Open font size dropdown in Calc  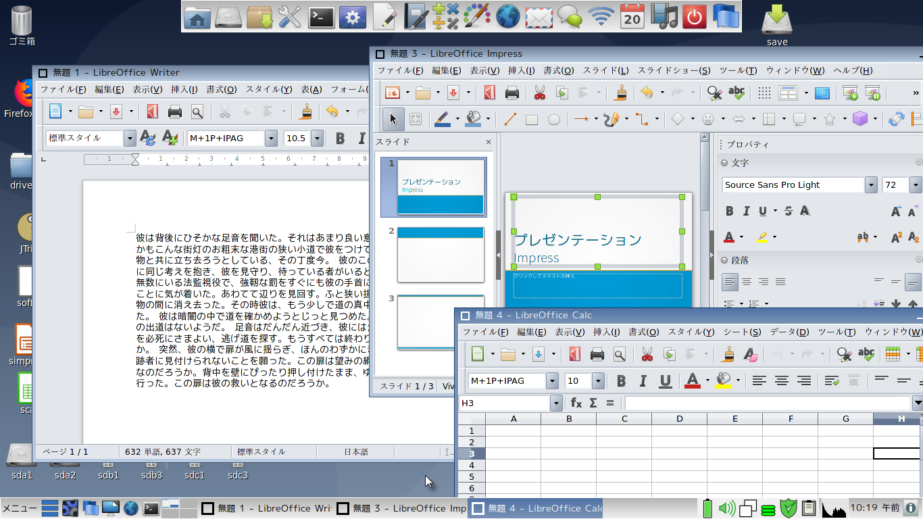pos(598,380)
